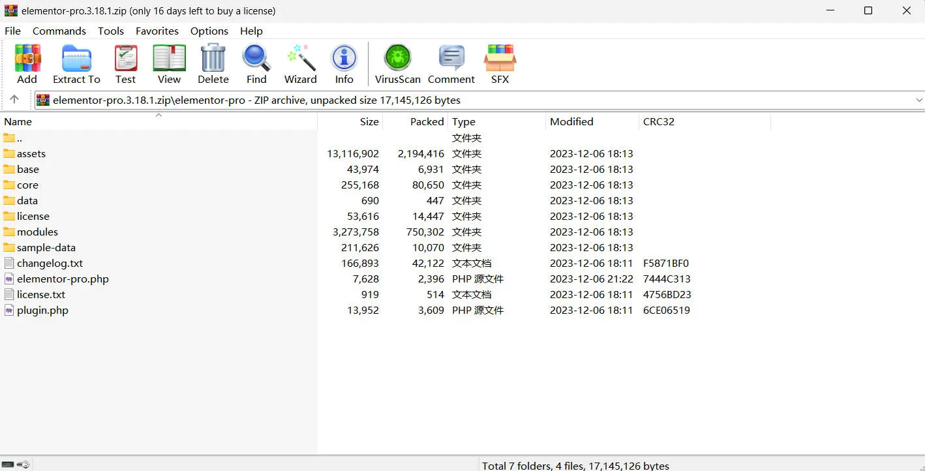Image resolution: width=925 pixels, height=471 pixels.
Task: Click the 14,447 packed value
Action: coord(427,217)
